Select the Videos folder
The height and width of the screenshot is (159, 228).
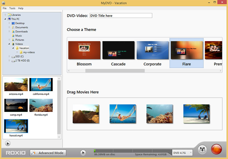point(17,44)
